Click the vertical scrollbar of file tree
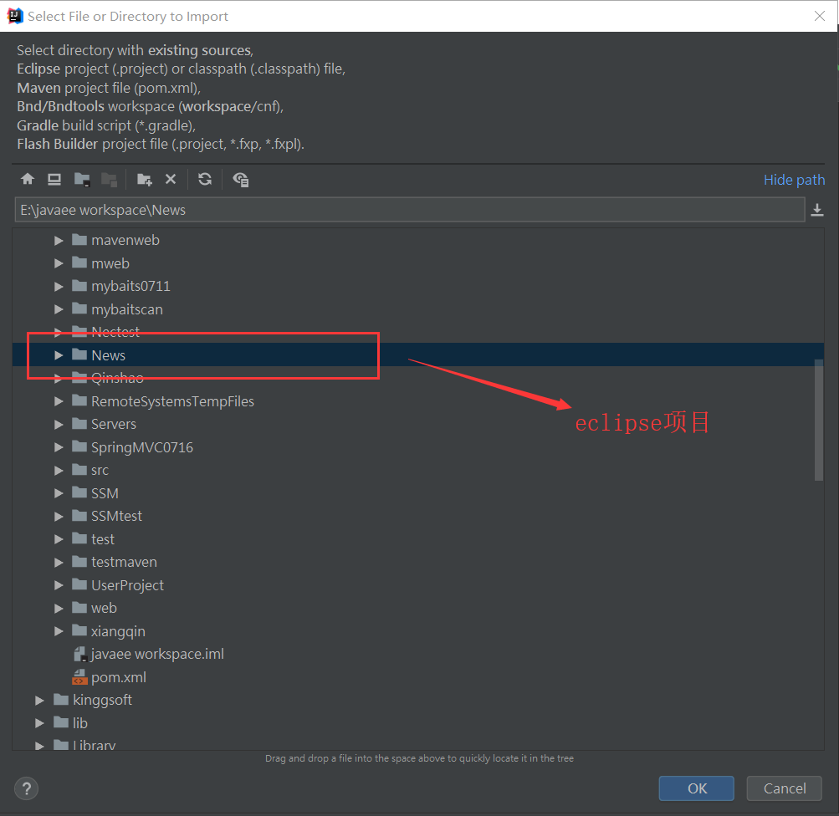839x816 pixels. click(819, 420)
